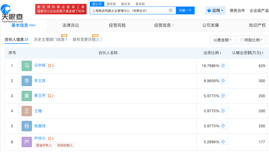The height and width of the screenshot is (152, 269).
Task: Click the company name search input field
Action: click(129, 11)
